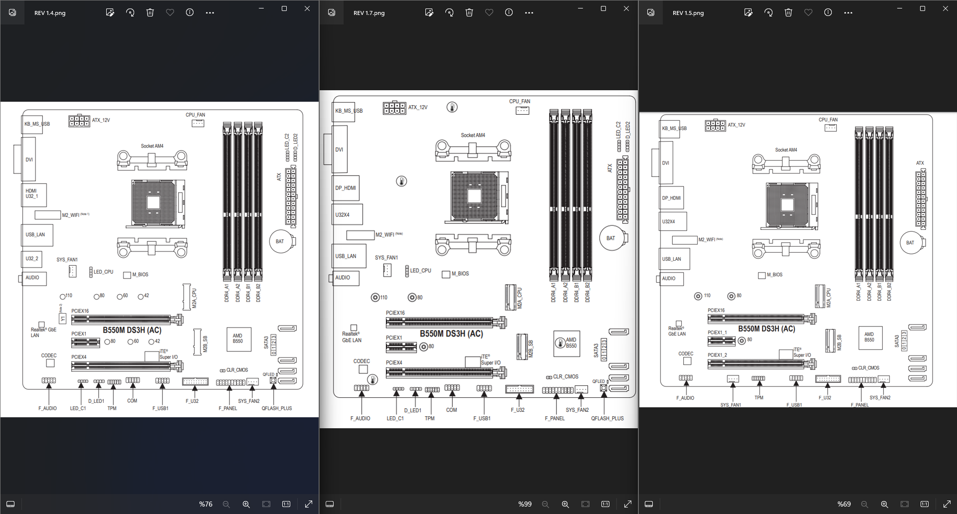This screenshot has height=514, width=957.
Task: Click the REV 1.7 motherboard diagram image
Action: tap(479, 259)
